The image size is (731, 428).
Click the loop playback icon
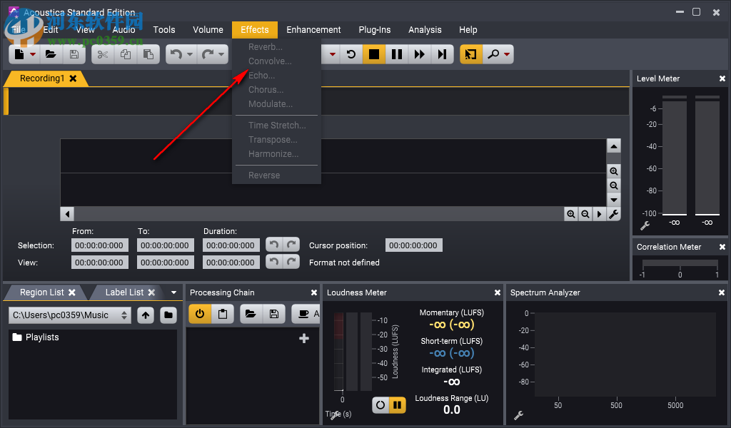point(351,54)
